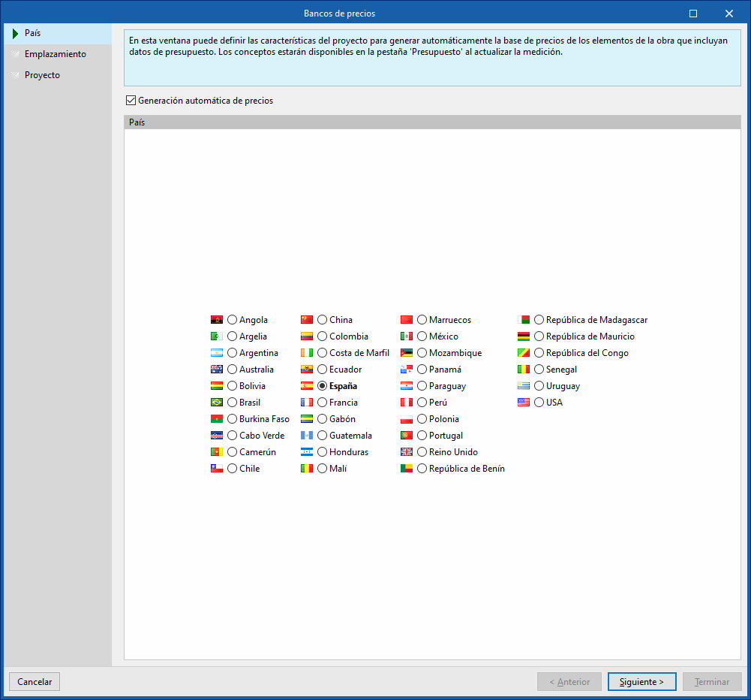The height and width of the screenshot is (700, 751).
Task: Click the Francia flag icon
Action: tap(307, 403)
